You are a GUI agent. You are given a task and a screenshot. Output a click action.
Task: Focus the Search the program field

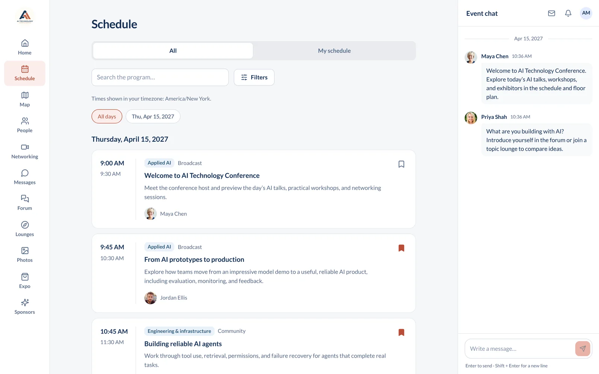(x=160, y=77)
